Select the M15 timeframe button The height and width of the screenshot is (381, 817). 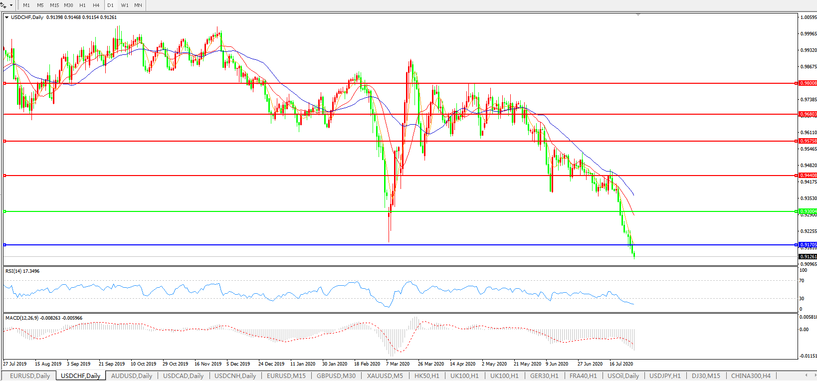[54, 5]
